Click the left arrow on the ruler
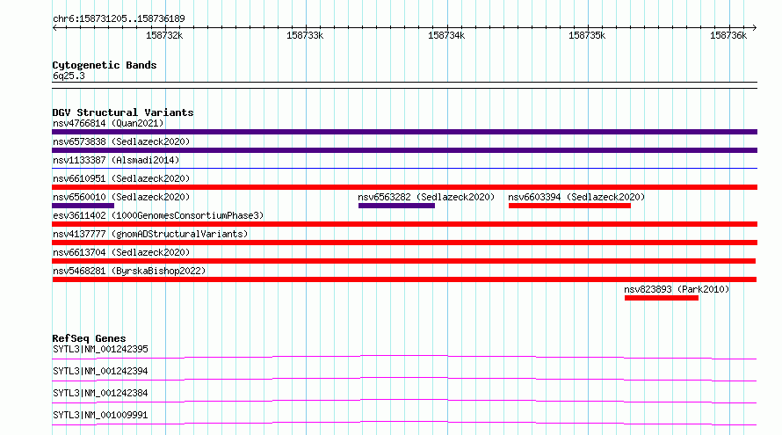782x435 pixels. pyautogui.click(x=54, y=28)
